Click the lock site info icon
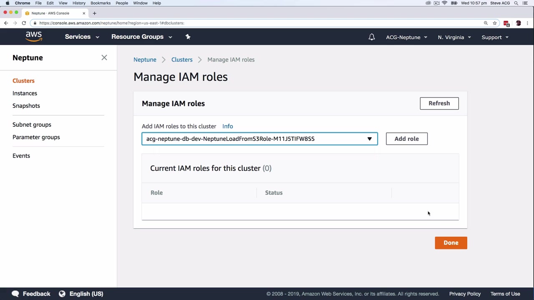 (35, 23)
